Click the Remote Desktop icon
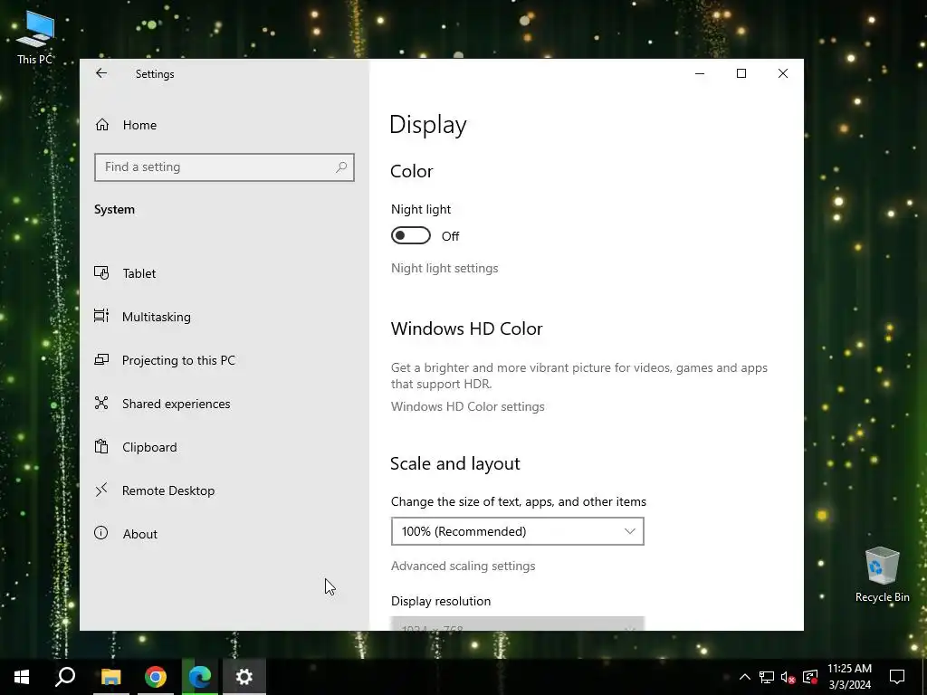 pyautogui.click(x=101, y=490)
